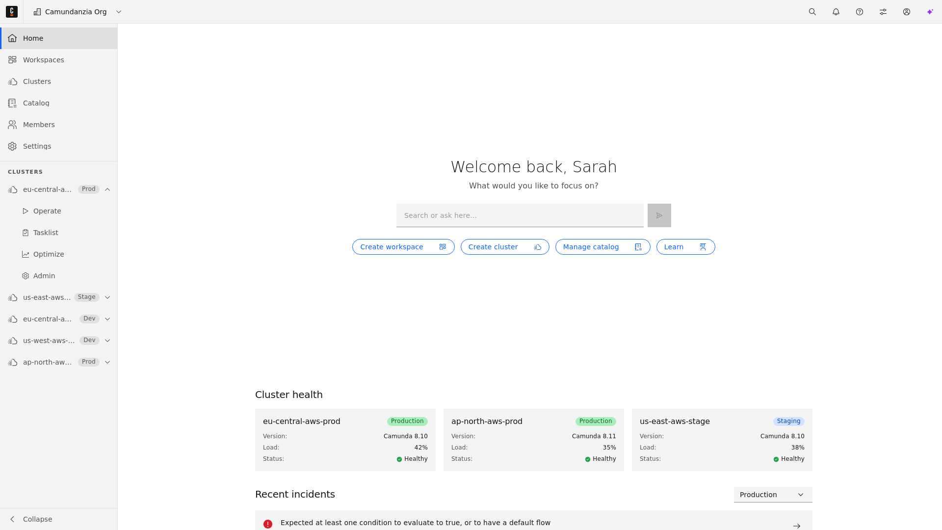Open Operate under eu-central cluster
Screen dimensions: 942x530
(59, 211)
